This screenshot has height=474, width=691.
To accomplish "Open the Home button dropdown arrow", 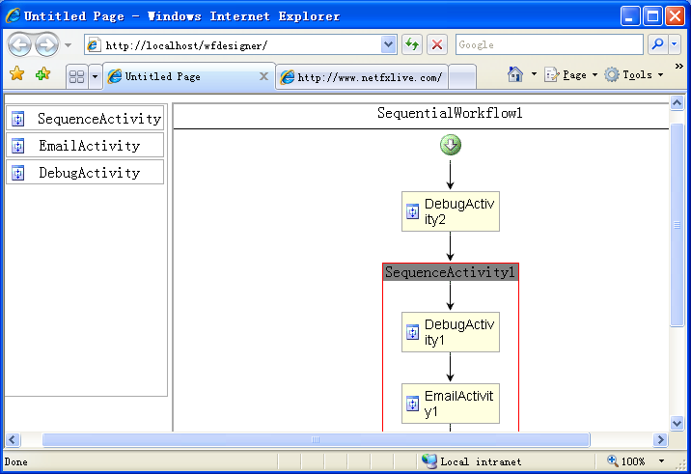I will 534,74.
